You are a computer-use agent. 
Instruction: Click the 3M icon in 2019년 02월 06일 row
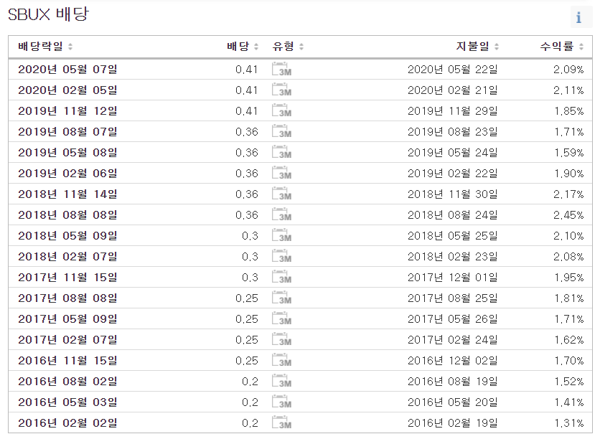(x=281, y=173)
